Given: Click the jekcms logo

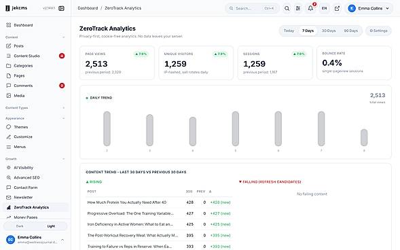Looking at the screenshot, I should click(16, 8).
